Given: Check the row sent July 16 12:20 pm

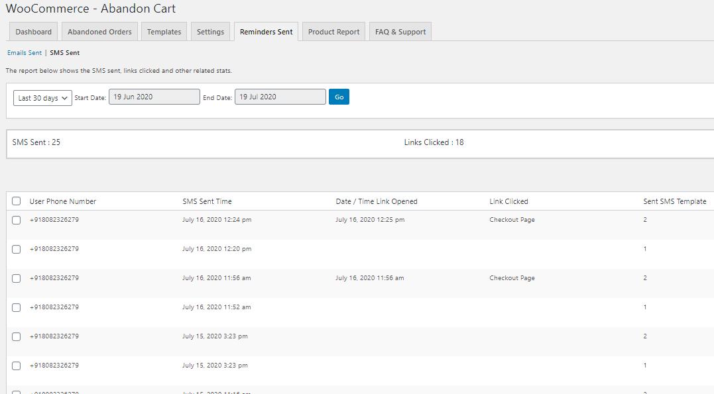Looking at the screenshot, I should 17,250.
